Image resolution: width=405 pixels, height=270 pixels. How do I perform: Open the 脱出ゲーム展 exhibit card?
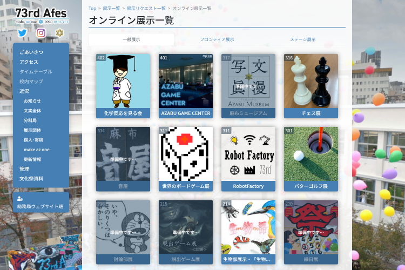click(x=186, y=232)
